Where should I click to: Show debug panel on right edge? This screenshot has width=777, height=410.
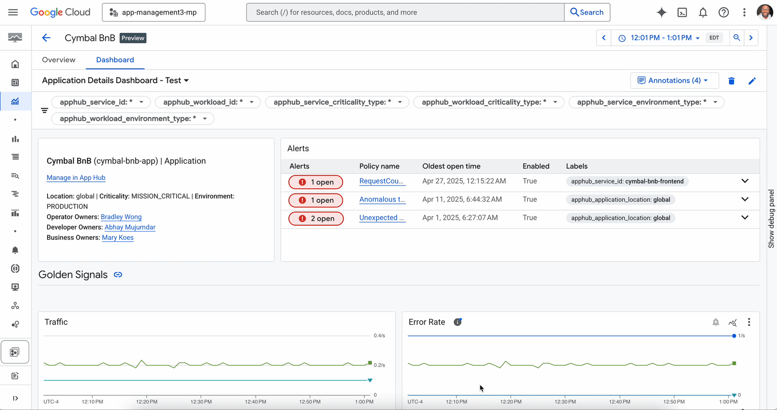point(771,219)
